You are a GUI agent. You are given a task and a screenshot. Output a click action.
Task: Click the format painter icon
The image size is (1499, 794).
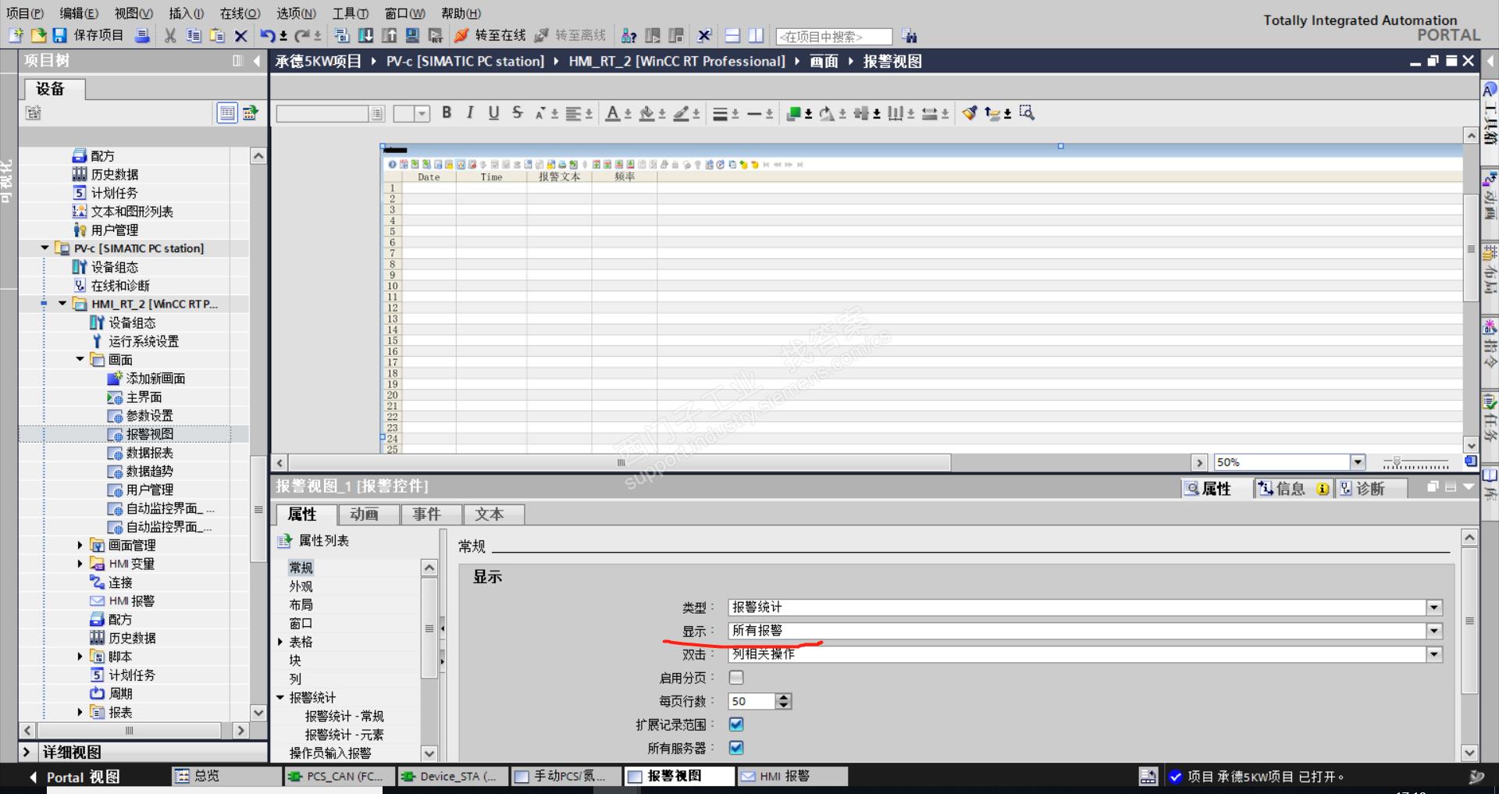pyautogui.click(x=969, y=113)
